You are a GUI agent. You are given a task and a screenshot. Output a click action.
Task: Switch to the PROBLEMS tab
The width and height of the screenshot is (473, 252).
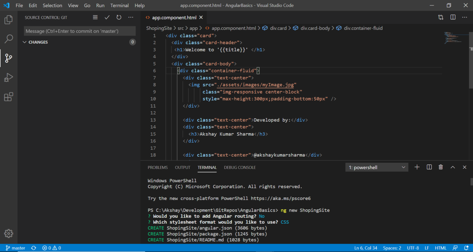pyautogui.click(x=158, y=167)
